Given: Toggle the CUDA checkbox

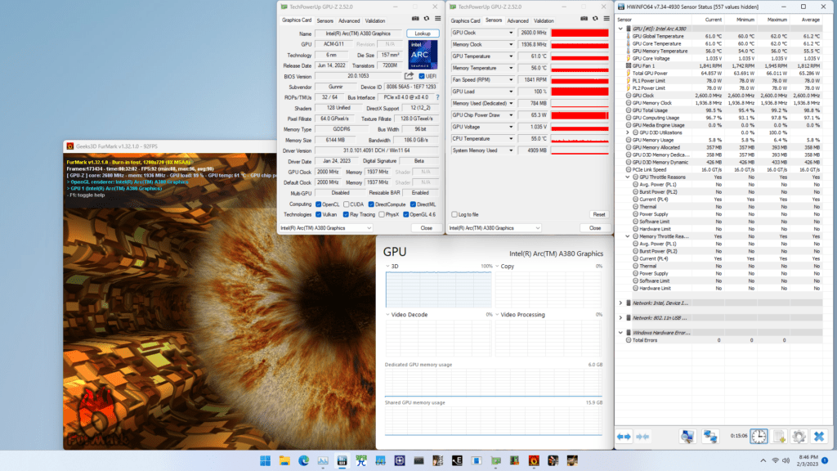Looking at the screenshot, I should coord(347,204).
